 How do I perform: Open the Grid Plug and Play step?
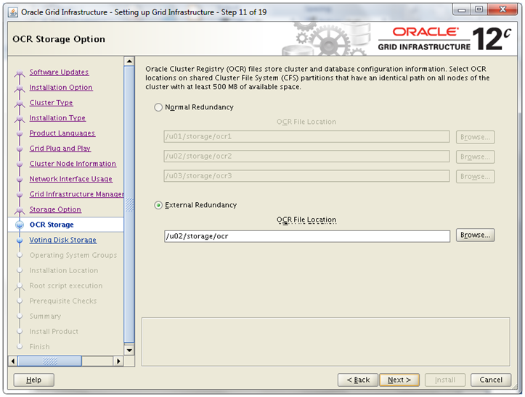point(60,149)
